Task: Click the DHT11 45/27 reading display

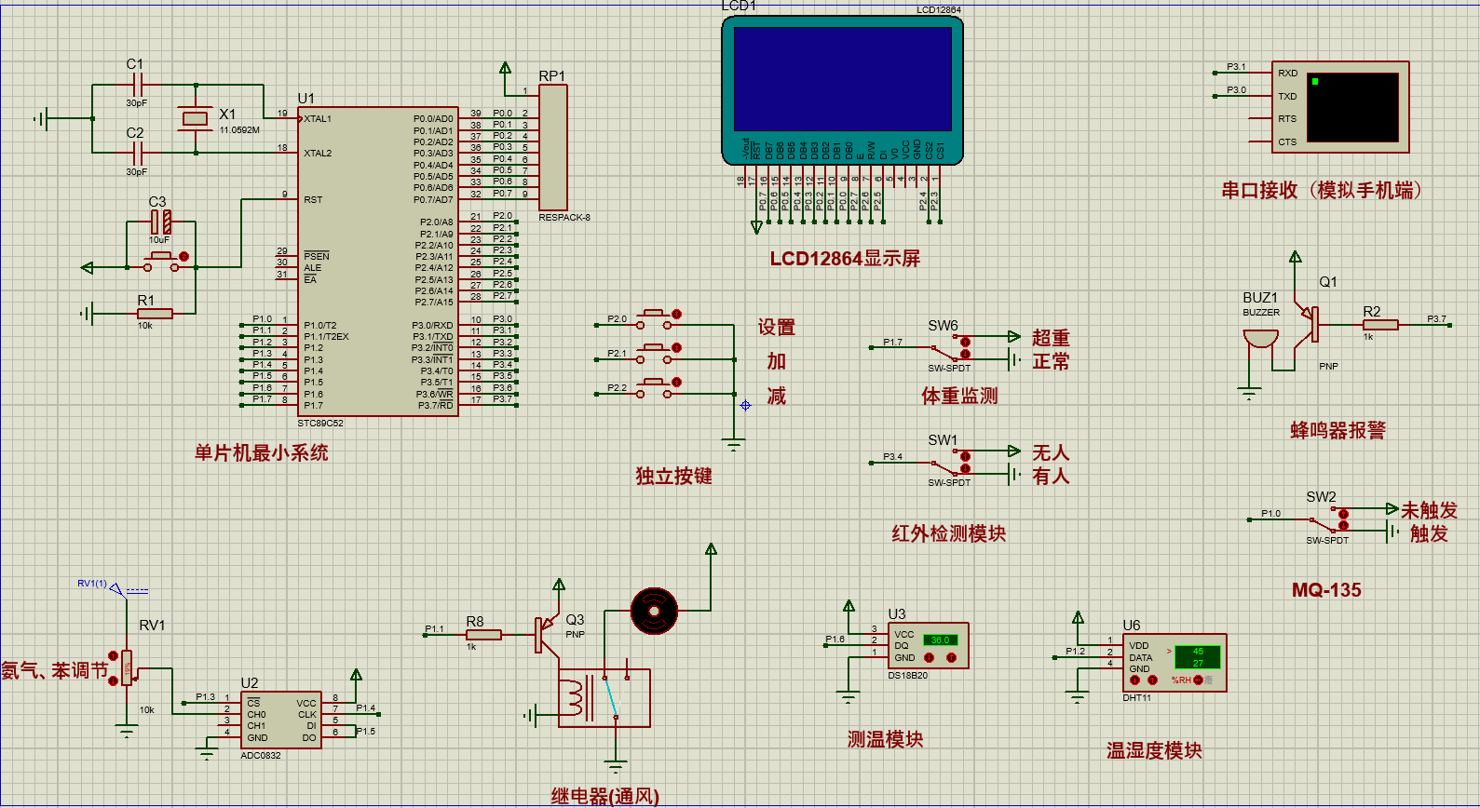Action: [x=1198, y=657]
